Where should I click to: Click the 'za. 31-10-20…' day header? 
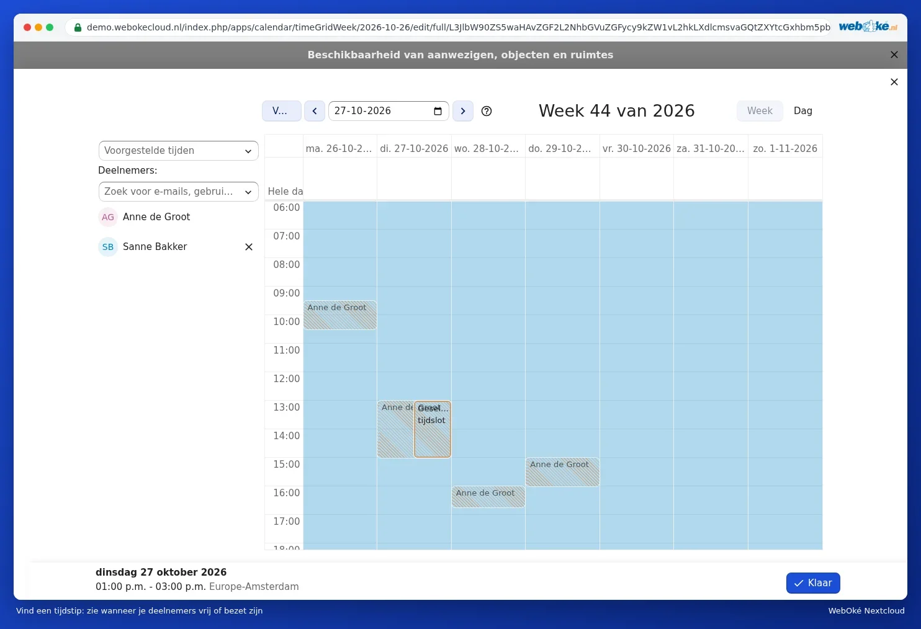[x=711, y=149]
